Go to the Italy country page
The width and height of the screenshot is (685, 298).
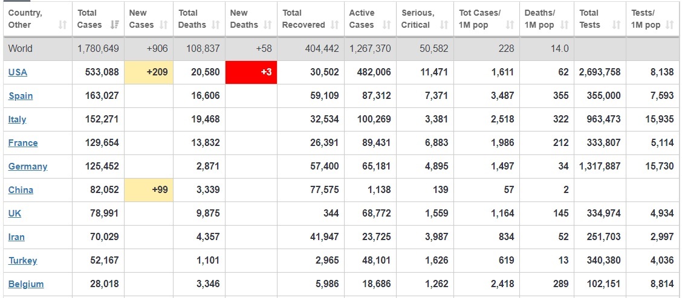[17, 119]
